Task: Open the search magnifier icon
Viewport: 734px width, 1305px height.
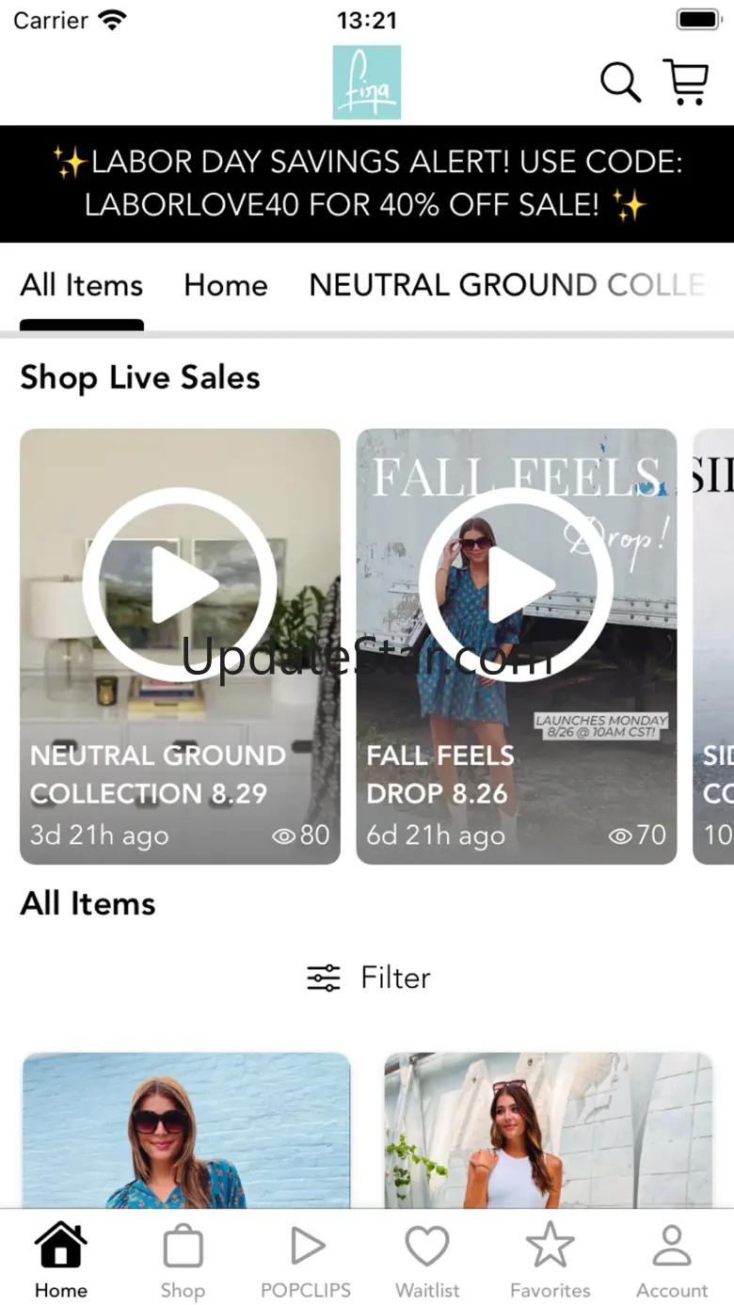Action: (620, 83)
